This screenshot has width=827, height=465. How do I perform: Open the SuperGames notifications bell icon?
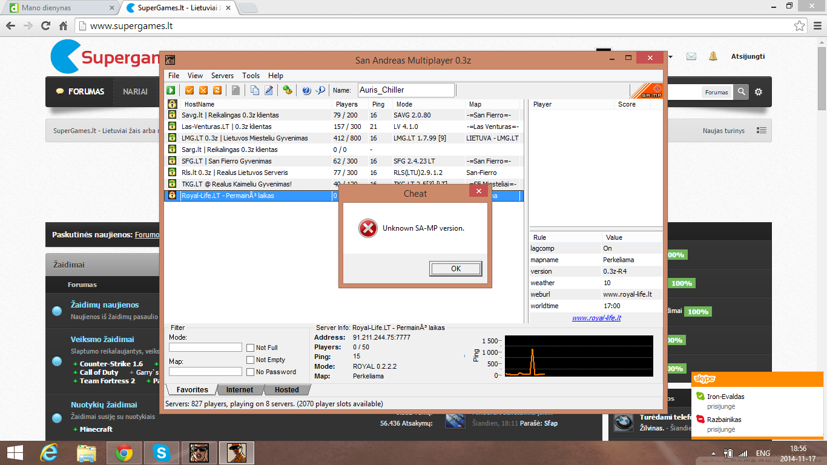coord(713,56)
